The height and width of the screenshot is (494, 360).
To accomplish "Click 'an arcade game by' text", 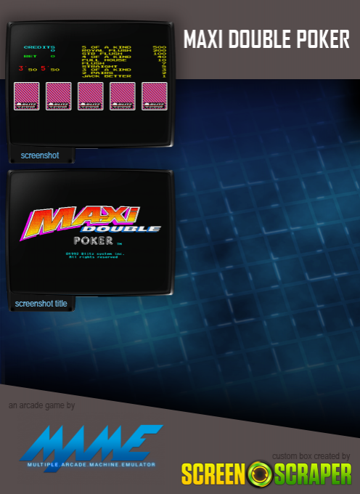I will [x=41, y=405].
